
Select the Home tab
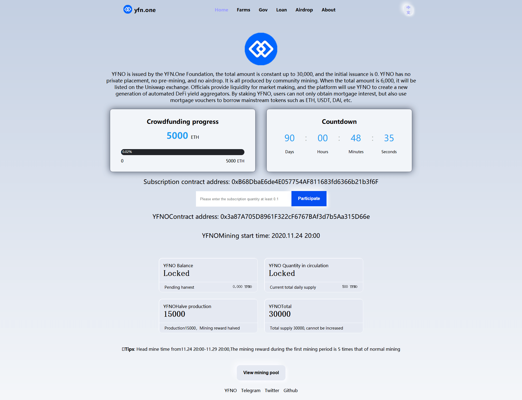pyautogui.click(x=221, y=10)
